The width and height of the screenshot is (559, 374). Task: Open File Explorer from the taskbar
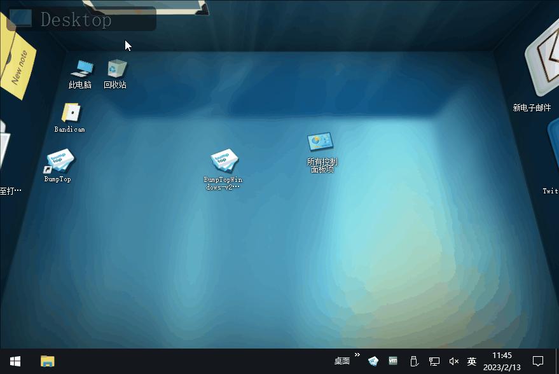47,361
